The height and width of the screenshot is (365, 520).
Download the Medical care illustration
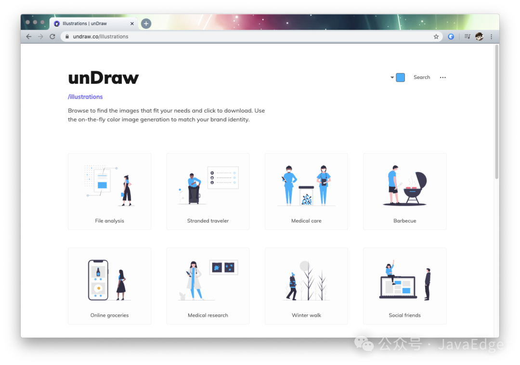(x=306, y=191)
